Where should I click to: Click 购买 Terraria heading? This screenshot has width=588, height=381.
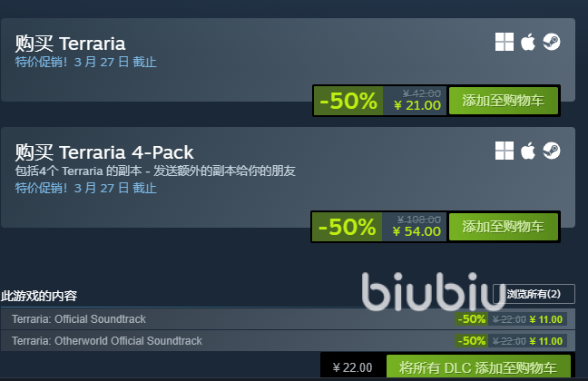pos(70,44)
